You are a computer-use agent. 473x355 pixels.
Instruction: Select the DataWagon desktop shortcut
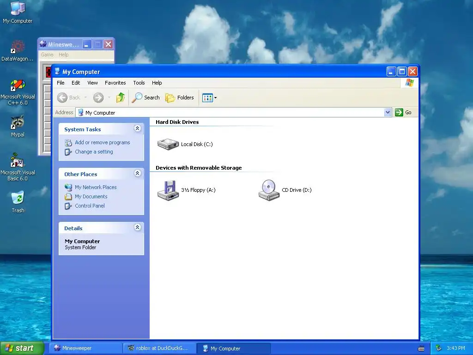[18, 51]
